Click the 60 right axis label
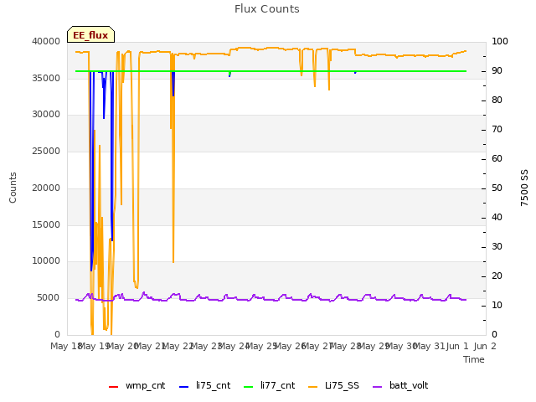 [497, 158]
